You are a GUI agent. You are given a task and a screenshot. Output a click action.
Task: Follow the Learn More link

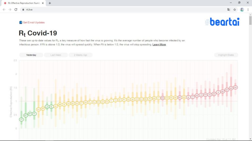point(159,44)
